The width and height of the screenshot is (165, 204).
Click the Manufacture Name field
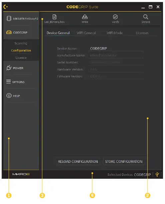coord(116,55)
